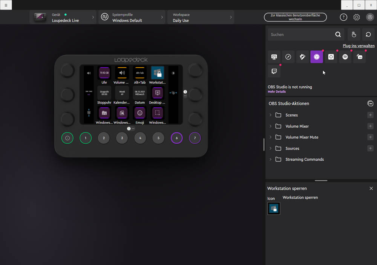
Task: Click the round home button with dot
Action: pyautogui.click(x=67, y=138)
